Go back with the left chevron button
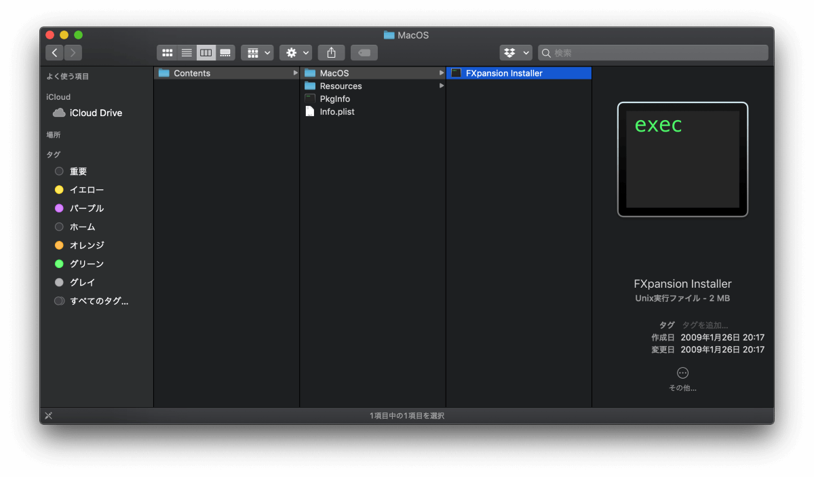The image size is (814, 477). point(55,52)
